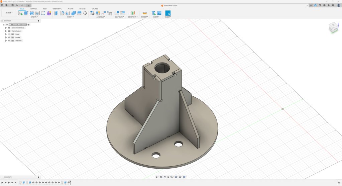Expand the Sketches tree node
Viewport: 342px width, 186px height.
coord(6,40)
